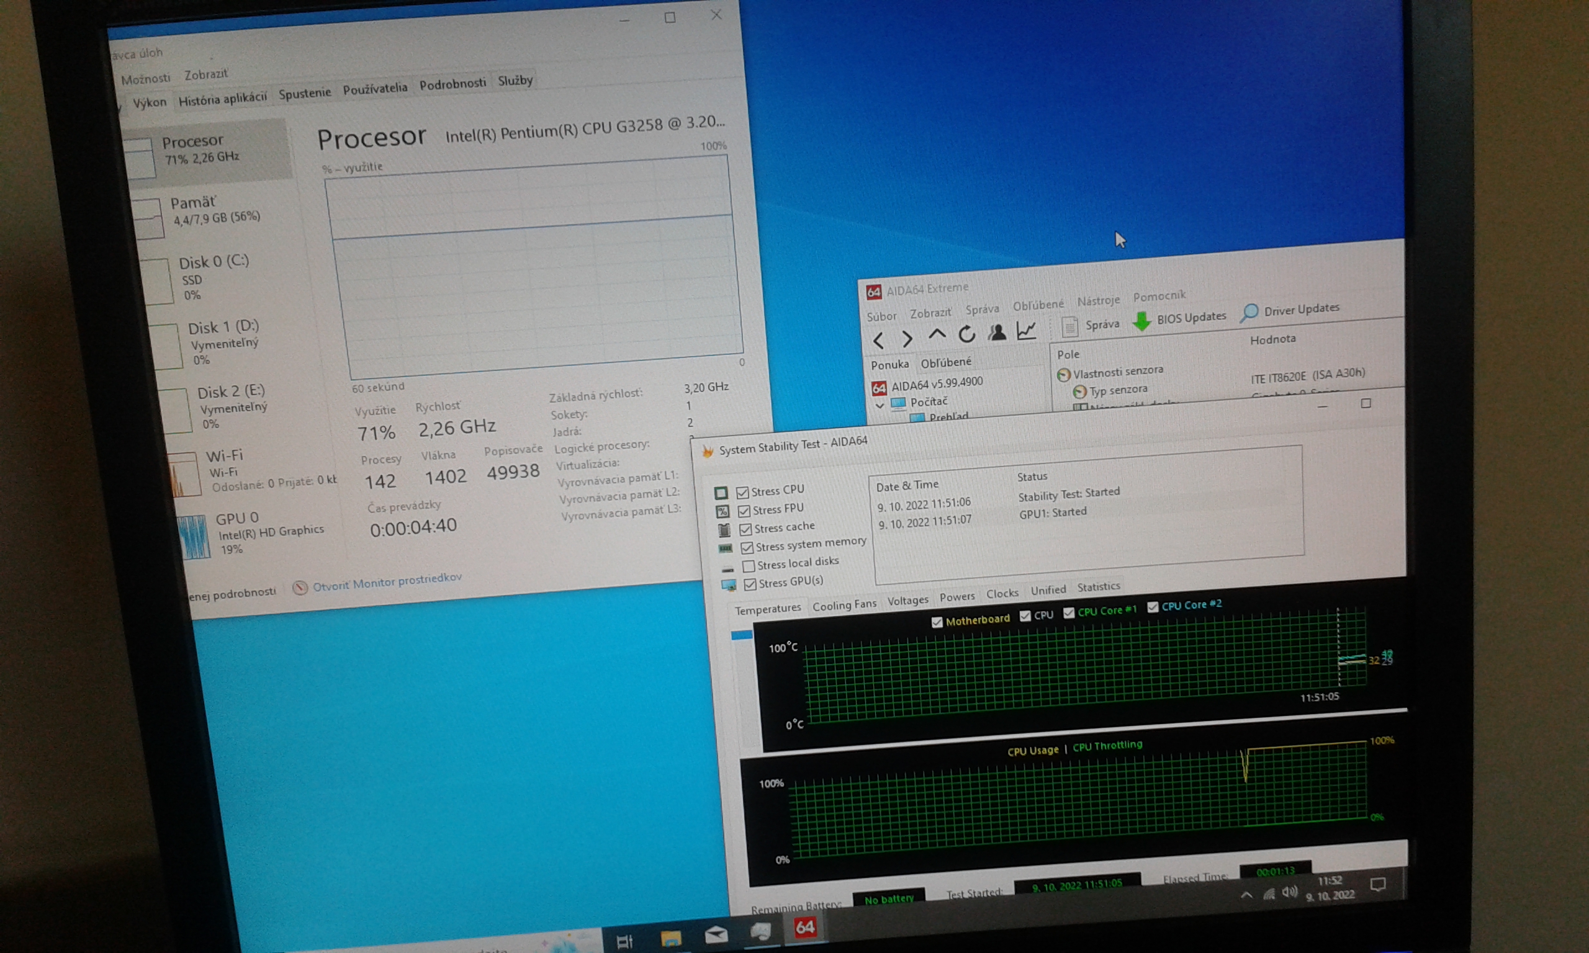
Task: Click AIDA64 back navigation arrow
Action: (879, 340)
